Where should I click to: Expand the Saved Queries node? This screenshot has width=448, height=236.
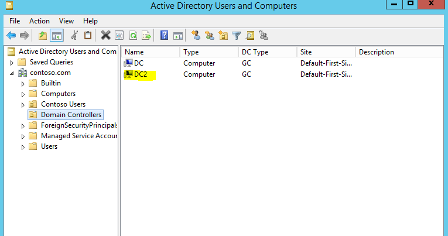[12, 63]
